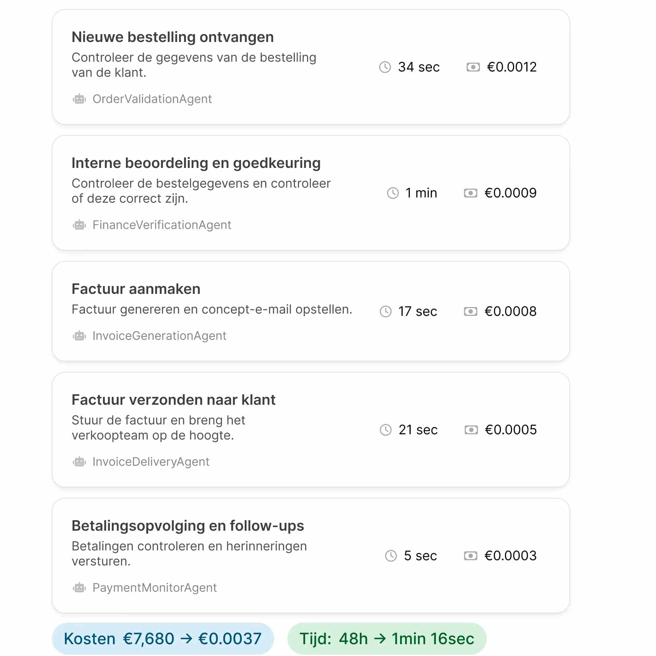Click the money icon next to €0.0012
The width and height of the screenshot is (656, 656).
coord(472,67)
